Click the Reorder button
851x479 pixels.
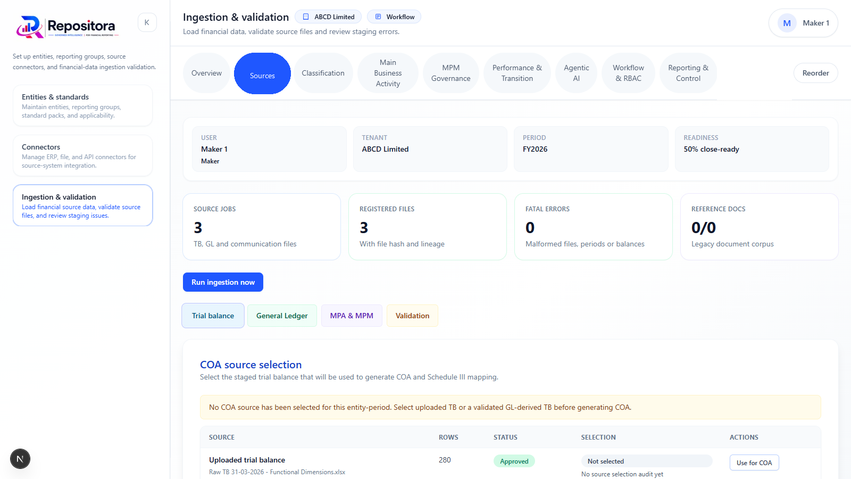[815, 73]
